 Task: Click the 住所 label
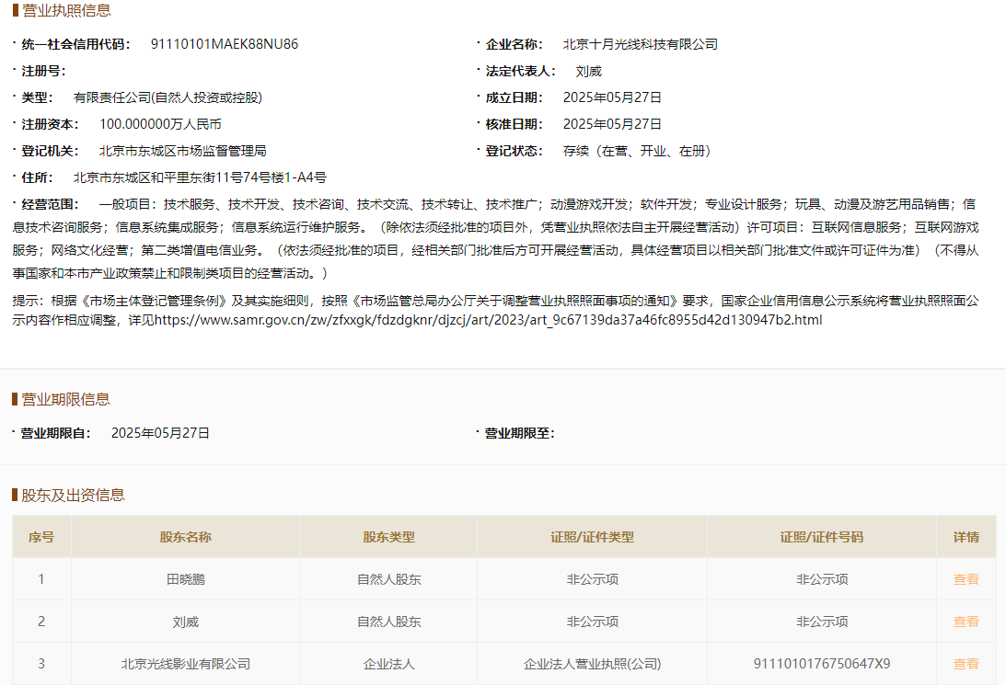37,177
